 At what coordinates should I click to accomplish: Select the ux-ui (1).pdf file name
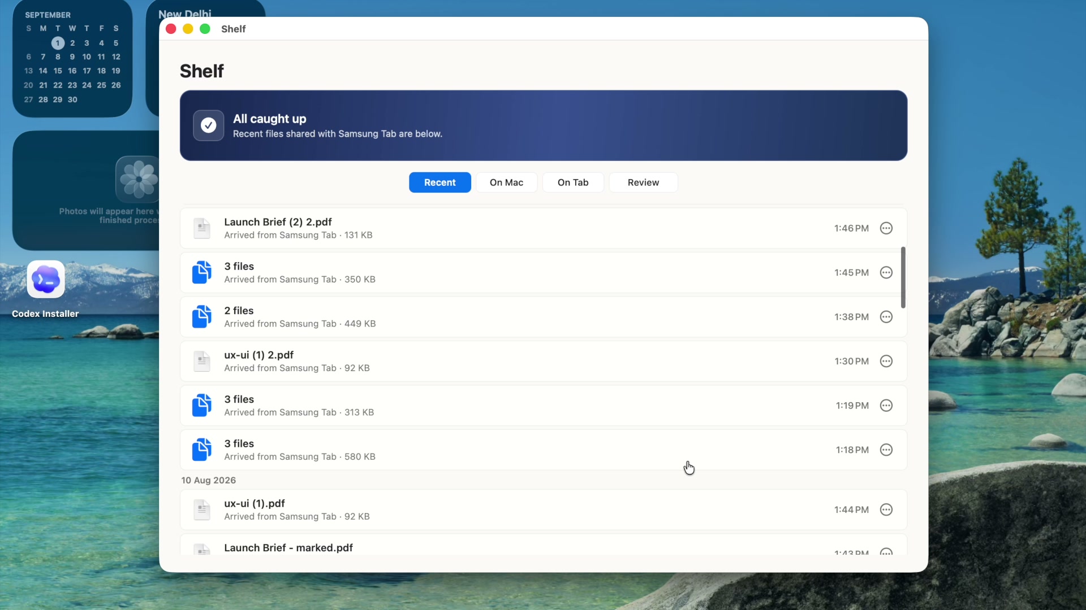click(255, 503)
